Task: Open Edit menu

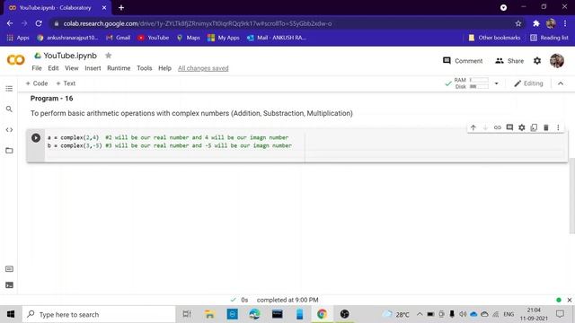Action: click(53, 68)
